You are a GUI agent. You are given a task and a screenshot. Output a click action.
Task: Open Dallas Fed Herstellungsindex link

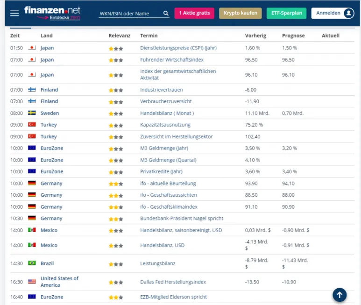173,282
